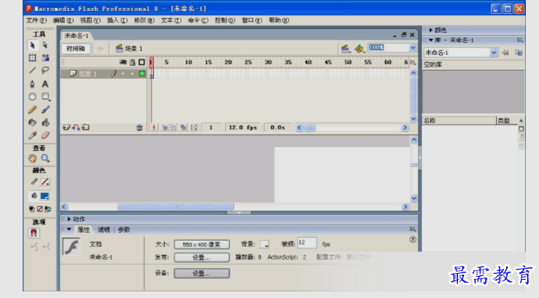
Task: Toggle visibility dot for layer 1
Action: (x=123, y=74)
